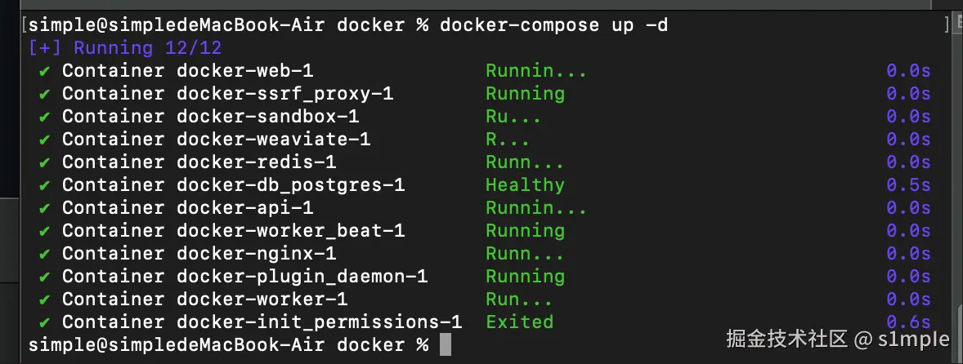Click the Running status for docker-ssrf_proxy-1

[525, 94]
